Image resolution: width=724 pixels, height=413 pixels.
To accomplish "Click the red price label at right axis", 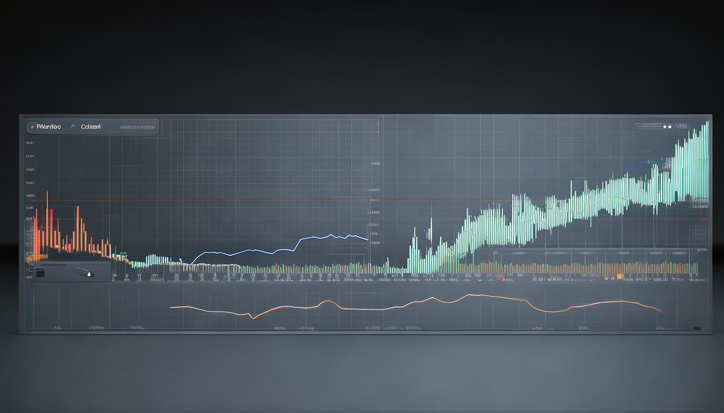I will [704, 219].
